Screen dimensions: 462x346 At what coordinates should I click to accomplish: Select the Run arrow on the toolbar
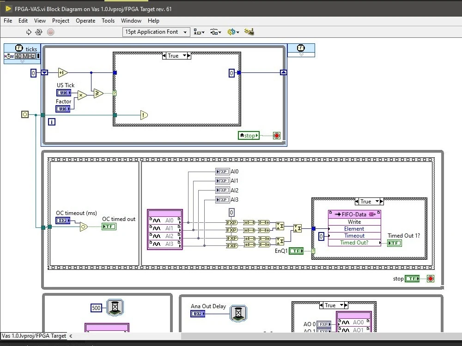(x=28, y=32)
